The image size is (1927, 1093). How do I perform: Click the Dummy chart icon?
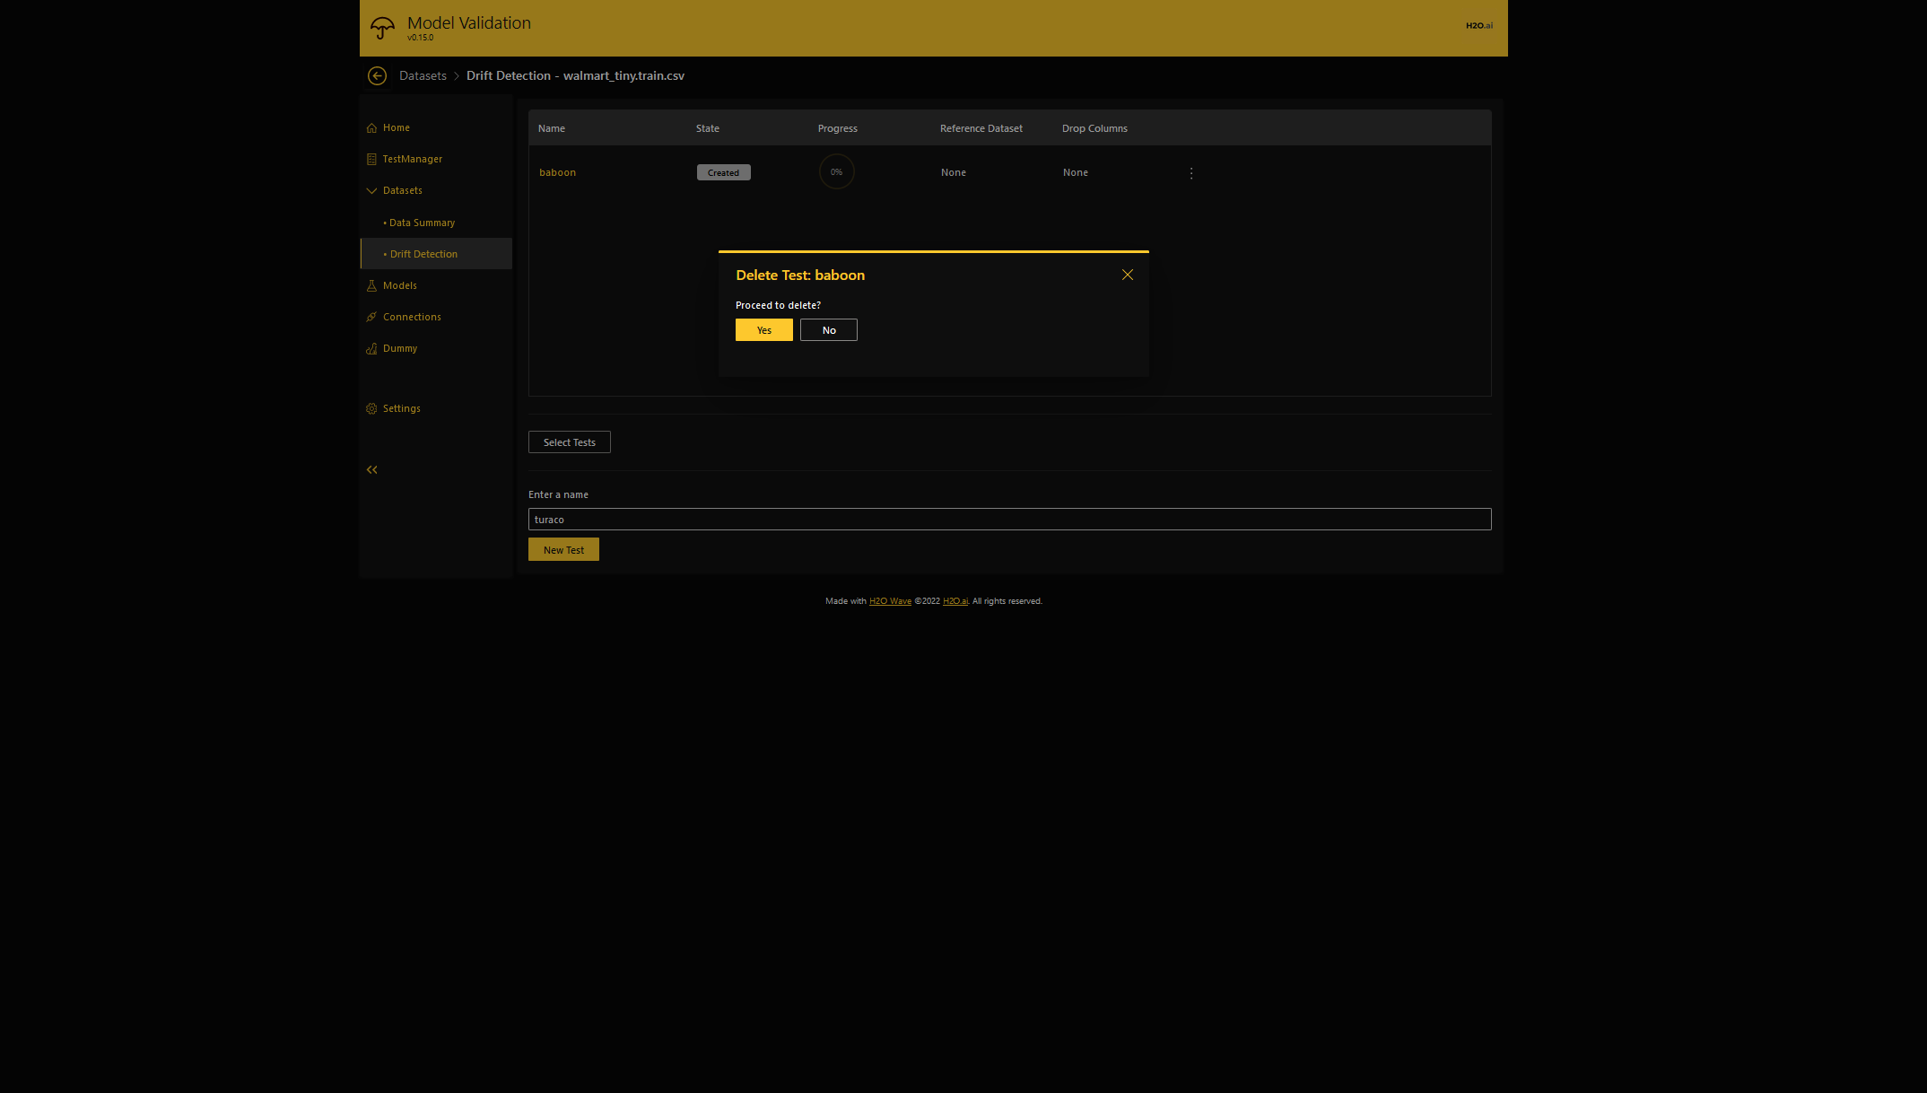coord(371,349)
